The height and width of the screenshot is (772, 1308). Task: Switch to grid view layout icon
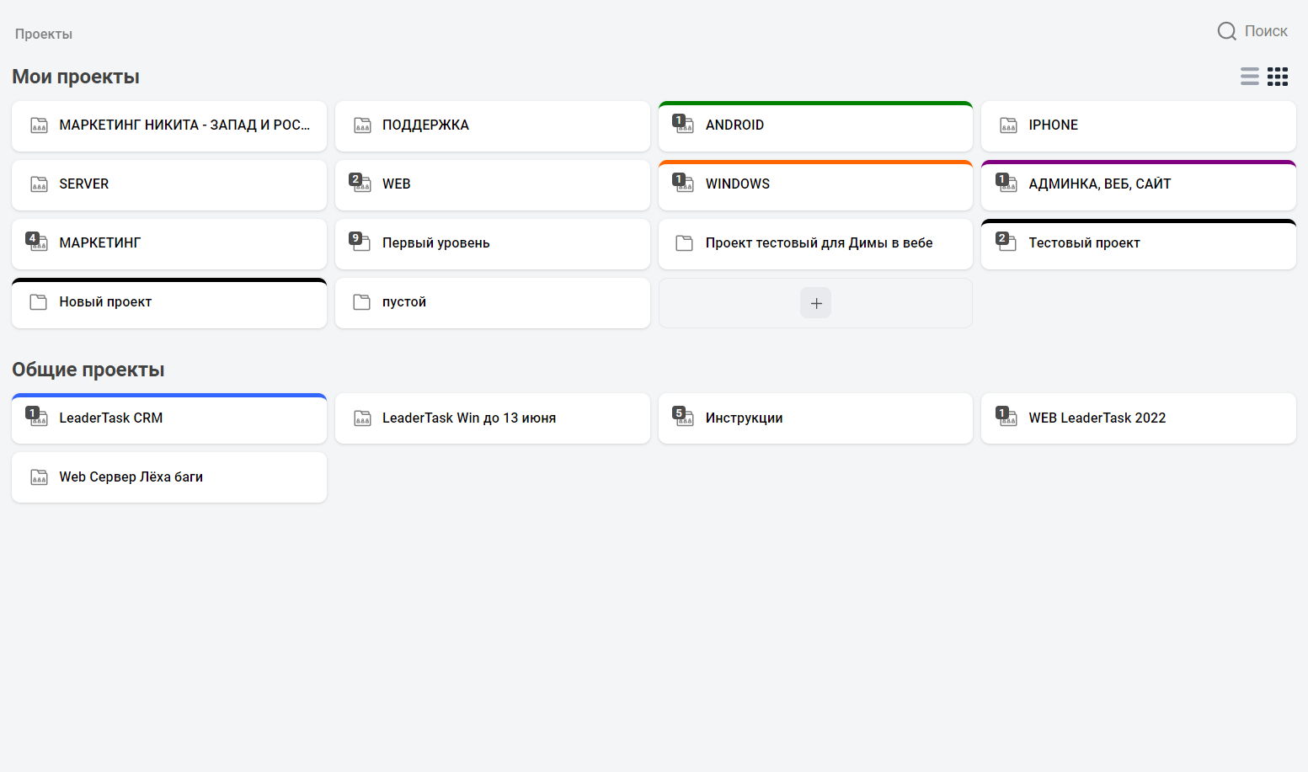pyautogui.click(x=1278, y=77)
